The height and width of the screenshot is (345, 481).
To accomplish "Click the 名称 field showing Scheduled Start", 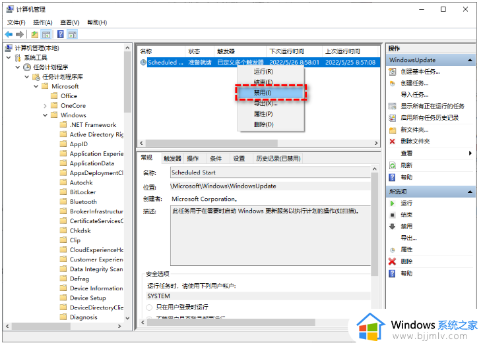I will click(271, 172).
